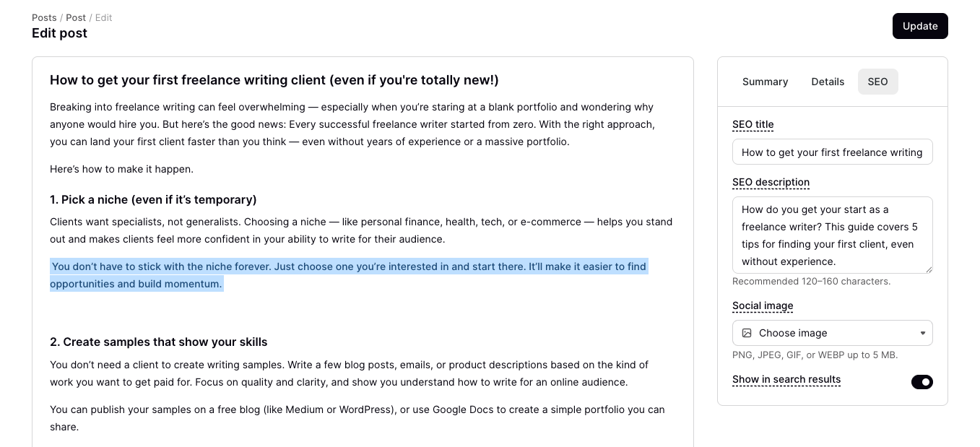
Task: Click inside the SEO description textarea
Action: pyautogui.click(x=832, y=235)
